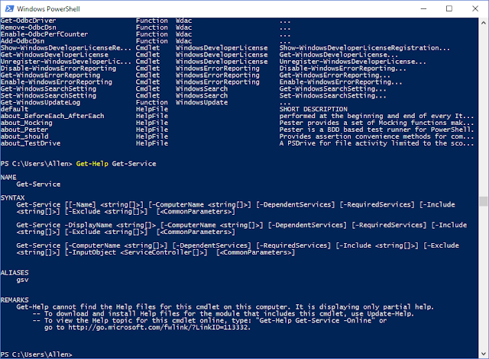Click the 'REMARKS' section heading

point(15,300)
